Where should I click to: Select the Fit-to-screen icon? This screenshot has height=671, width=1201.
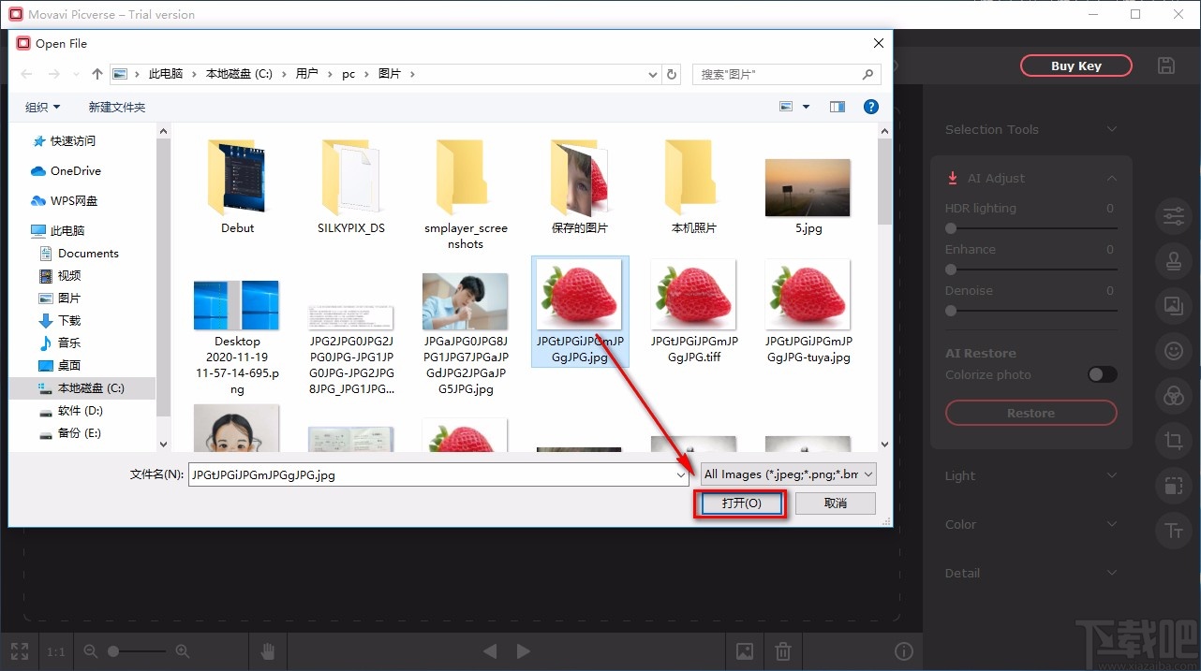20,650
